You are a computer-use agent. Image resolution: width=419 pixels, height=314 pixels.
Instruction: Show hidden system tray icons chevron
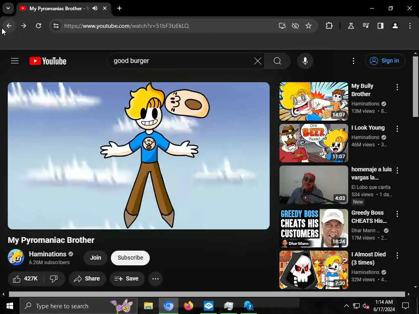(x=346, y=306)
